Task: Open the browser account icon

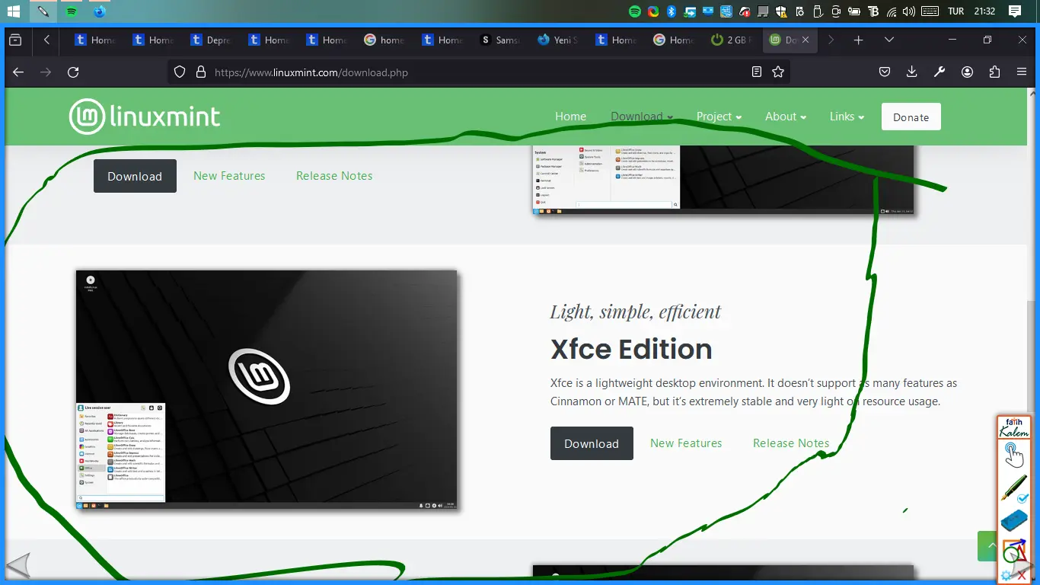Action: [x=967, y=72]
